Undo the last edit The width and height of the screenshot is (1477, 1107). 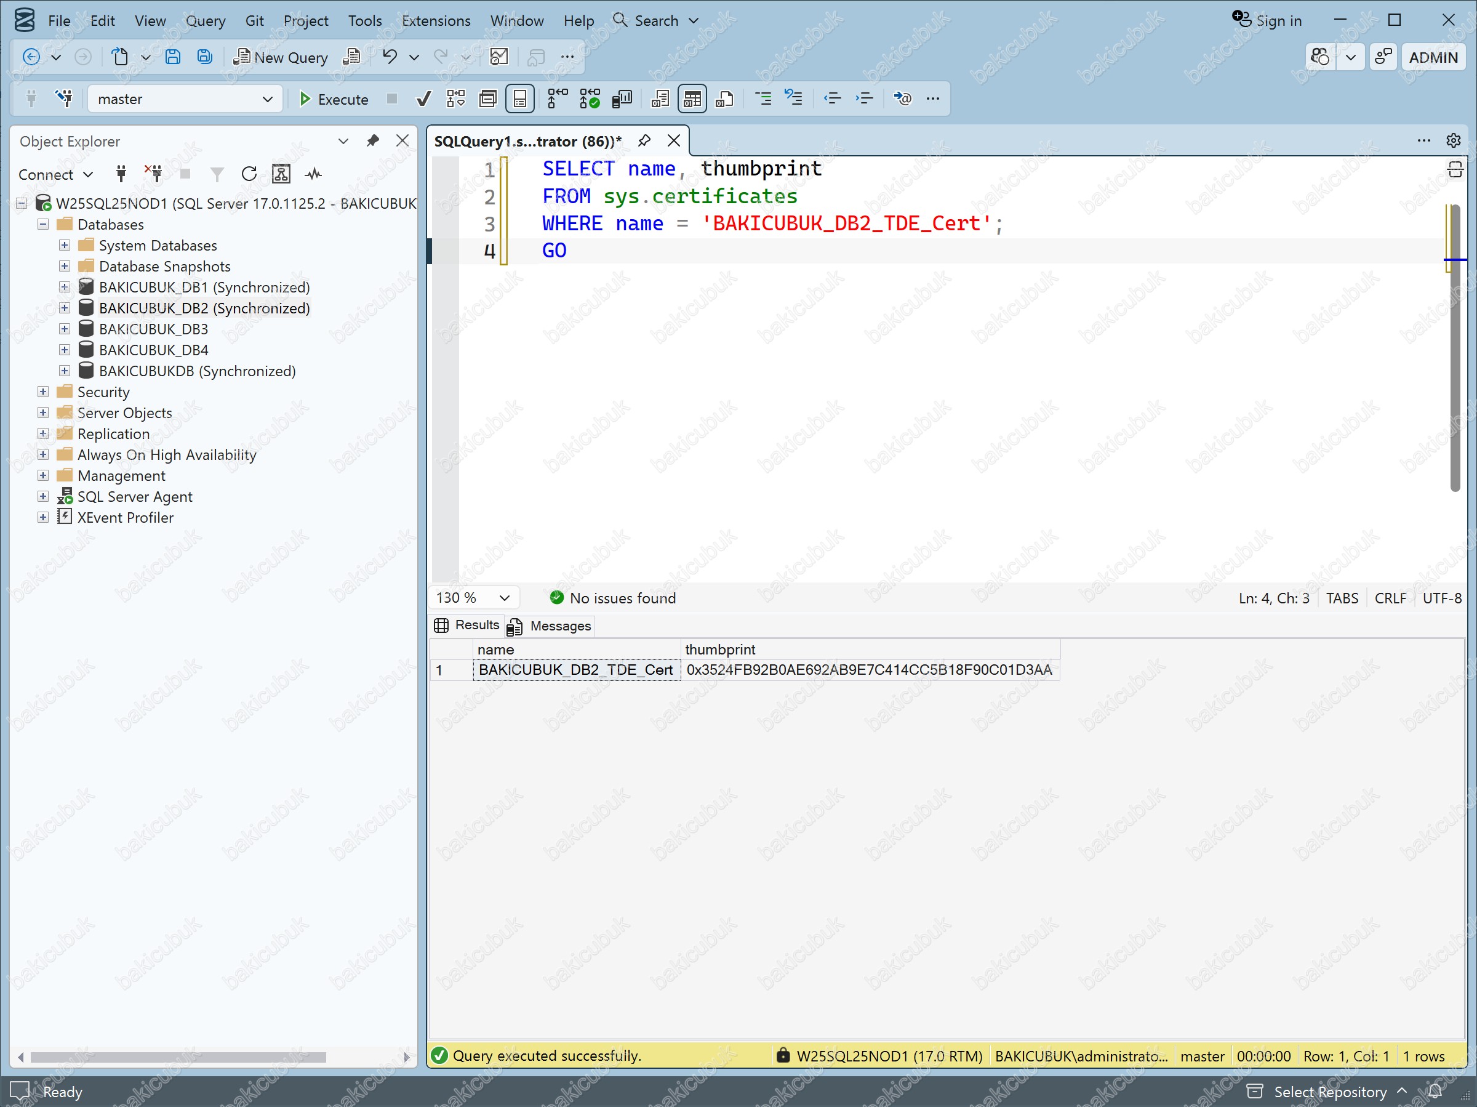390,57
